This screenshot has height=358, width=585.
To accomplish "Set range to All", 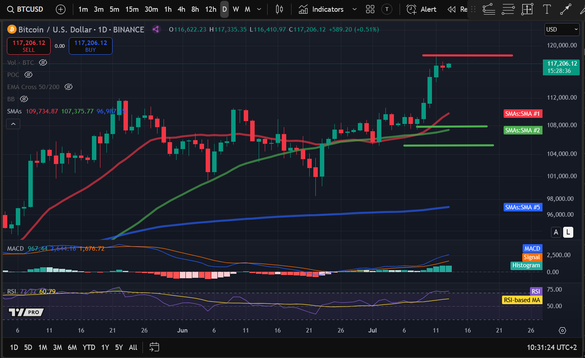I will point(133,347).
